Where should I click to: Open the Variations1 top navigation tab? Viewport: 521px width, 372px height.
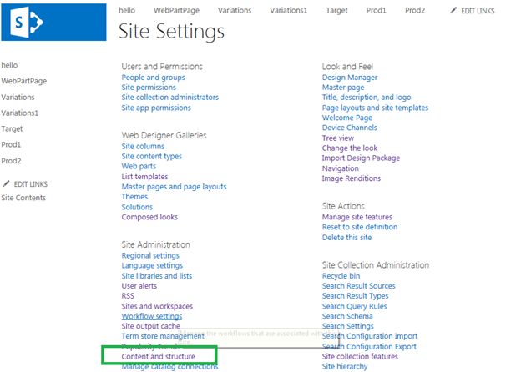pyautogui.click(x=287, y=10)
